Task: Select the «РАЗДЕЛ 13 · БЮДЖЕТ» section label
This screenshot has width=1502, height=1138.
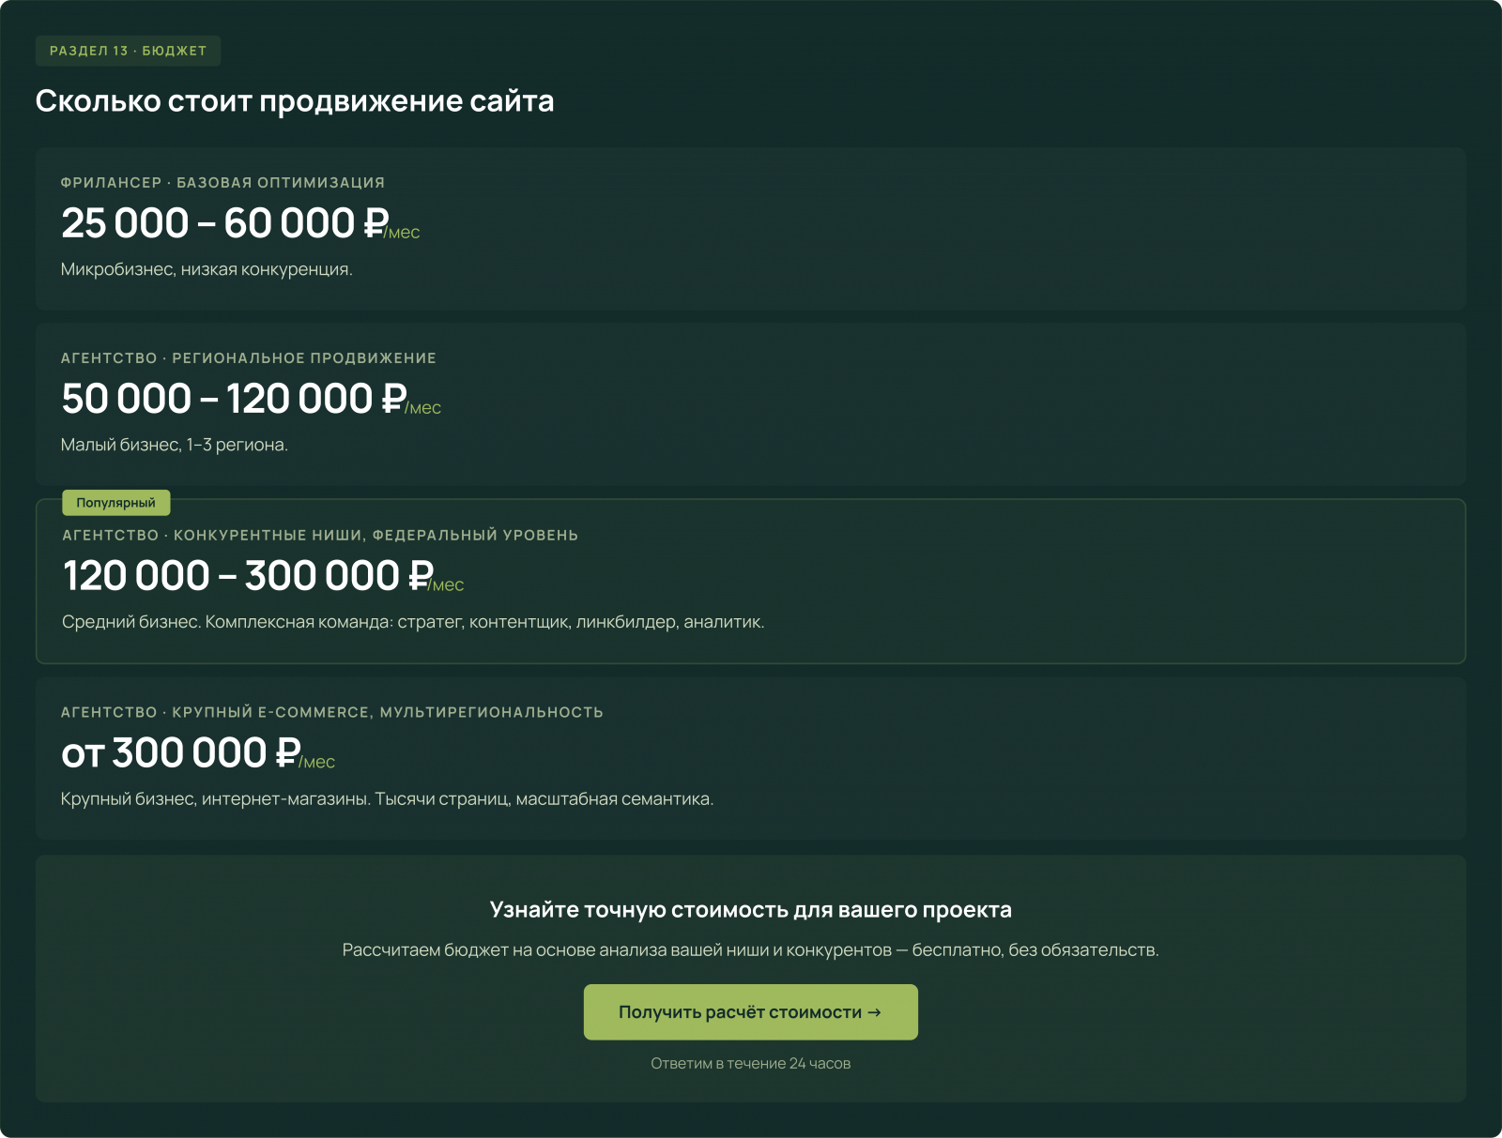Action: click(x=127, y=51)
